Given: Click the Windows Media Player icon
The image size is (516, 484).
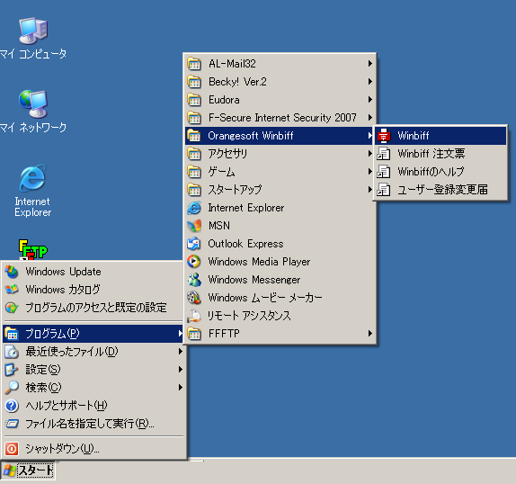Looking at the screenshot, I should click(194, 262).
